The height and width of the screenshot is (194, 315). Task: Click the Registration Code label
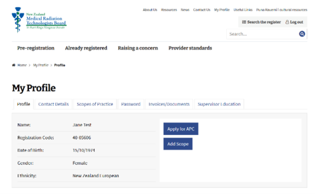pos(36,138)
